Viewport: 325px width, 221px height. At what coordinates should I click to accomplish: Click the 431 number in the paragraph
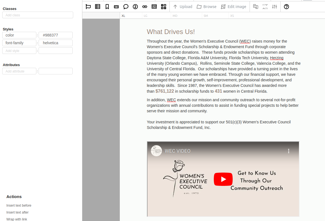218,91
